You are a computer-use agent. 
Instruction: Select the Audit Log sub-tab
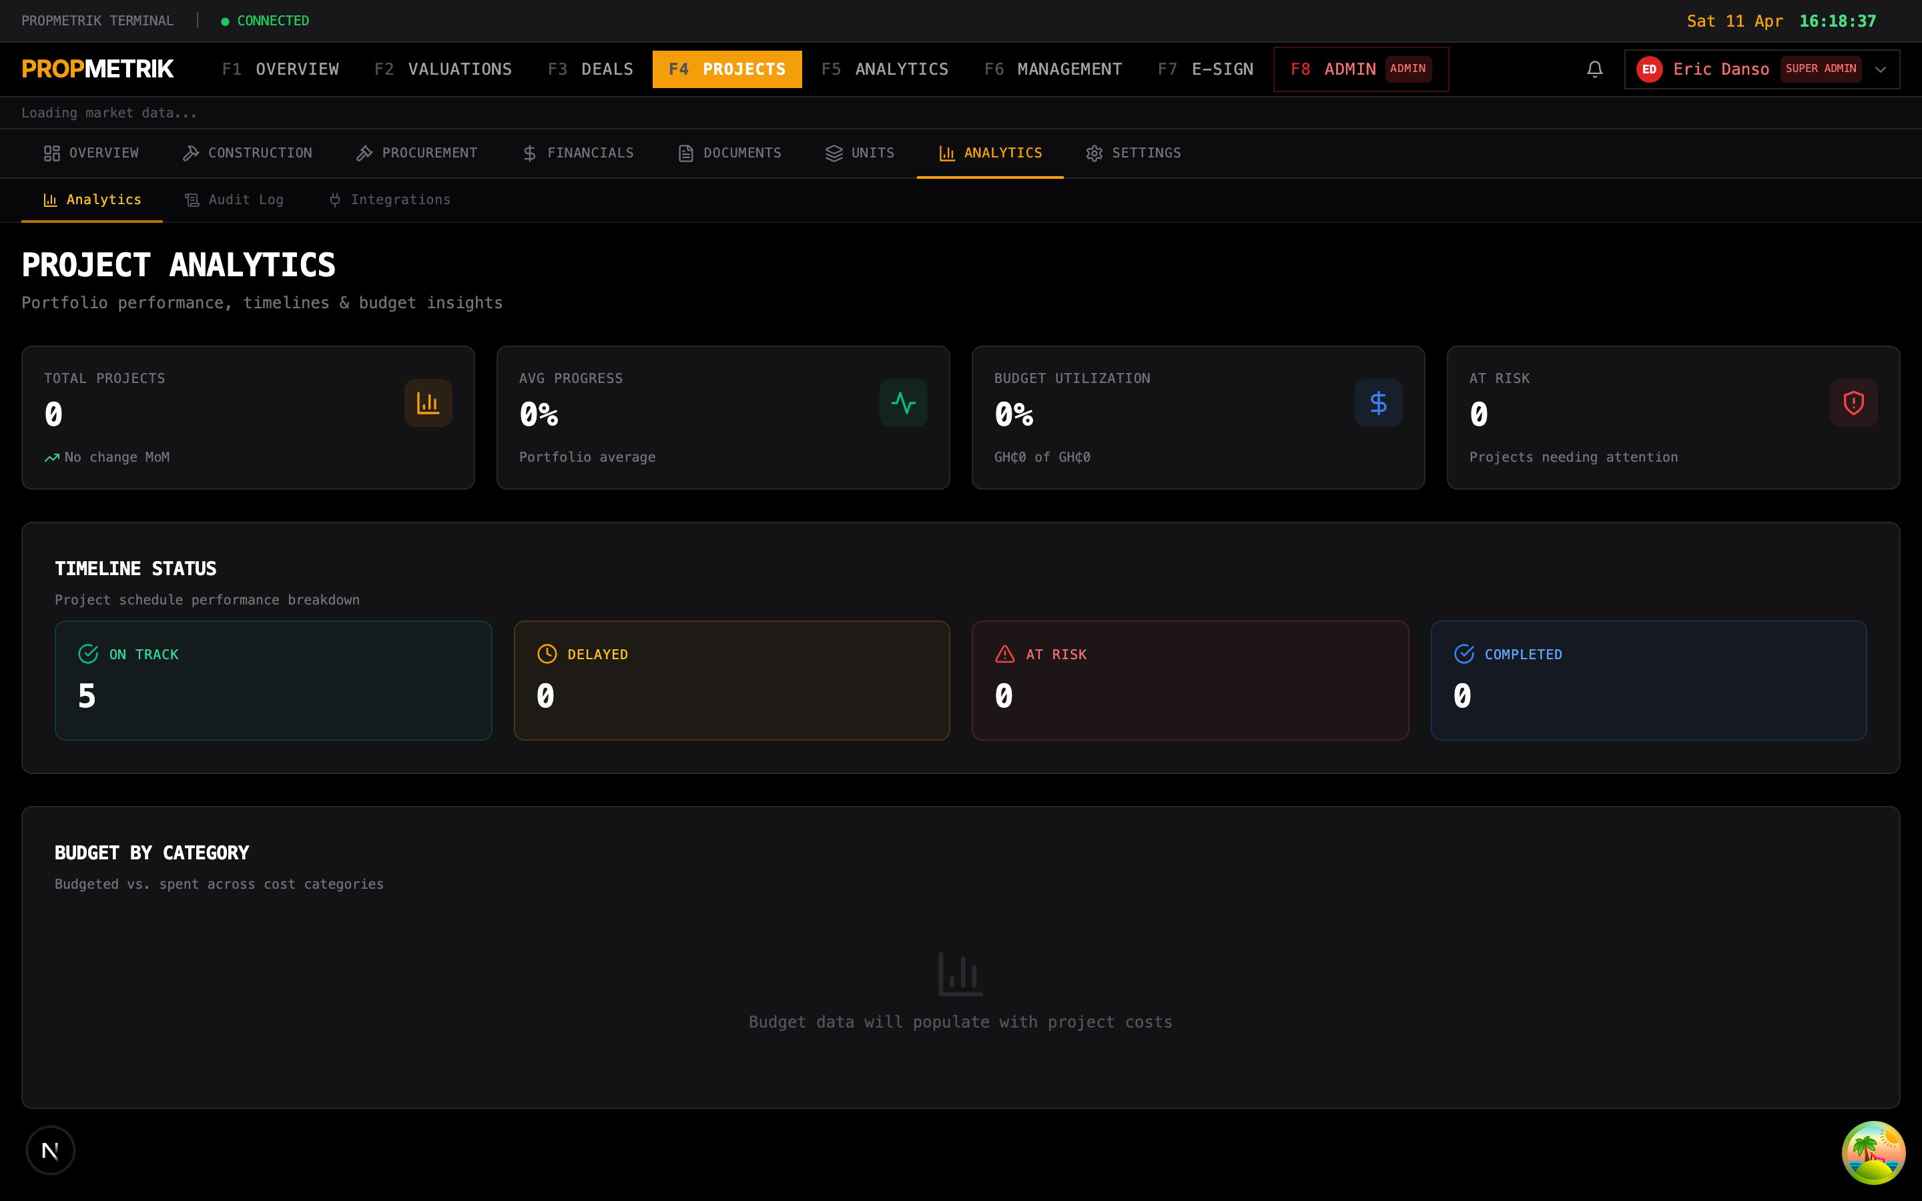[234, 200]
